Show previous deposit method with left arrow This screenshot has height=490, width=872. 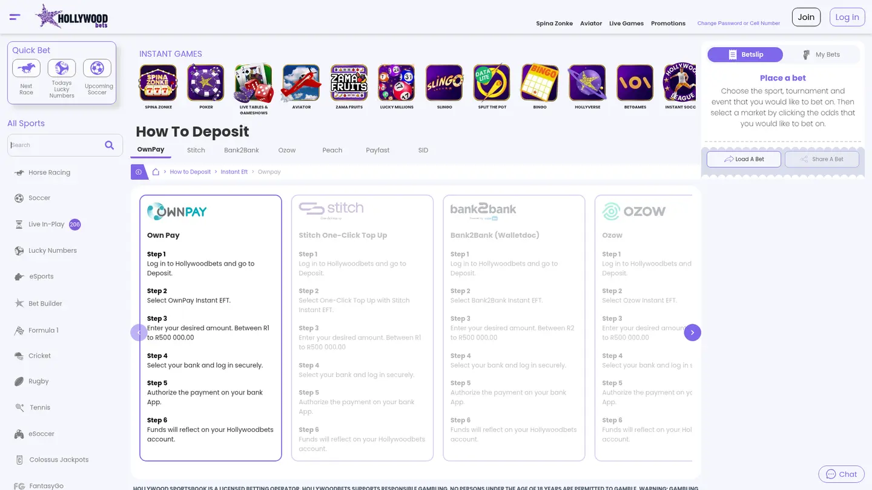coord(139,333)
